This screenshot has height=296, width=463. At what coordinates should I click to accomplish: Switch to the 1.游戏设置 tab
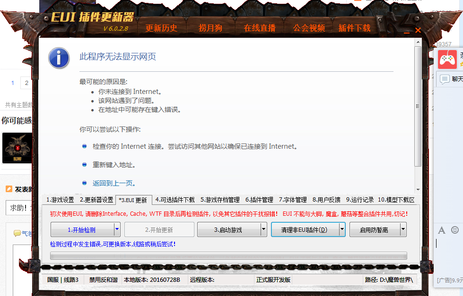click(60, 200)
